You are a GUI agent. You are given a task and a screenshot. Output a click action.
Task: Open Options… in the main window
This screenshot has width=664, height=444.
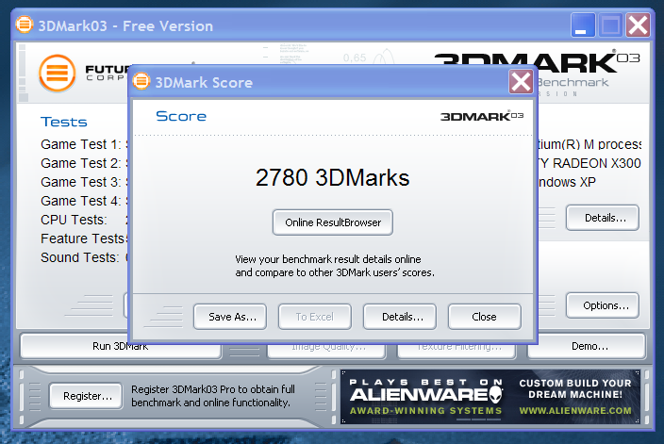click(x=602, y=305)
